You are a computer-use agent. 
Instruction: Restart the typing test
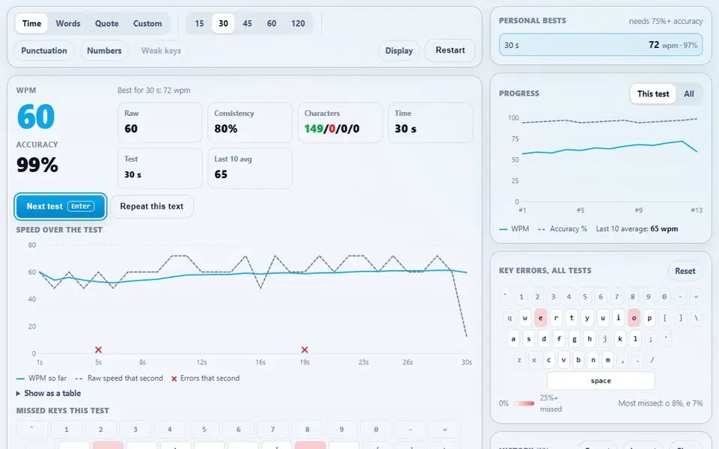450,50
